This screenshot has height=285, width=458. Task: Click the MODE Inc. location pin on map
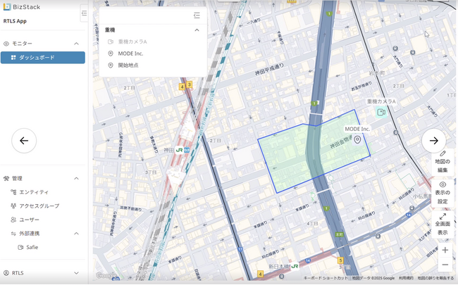pos(357,139)
